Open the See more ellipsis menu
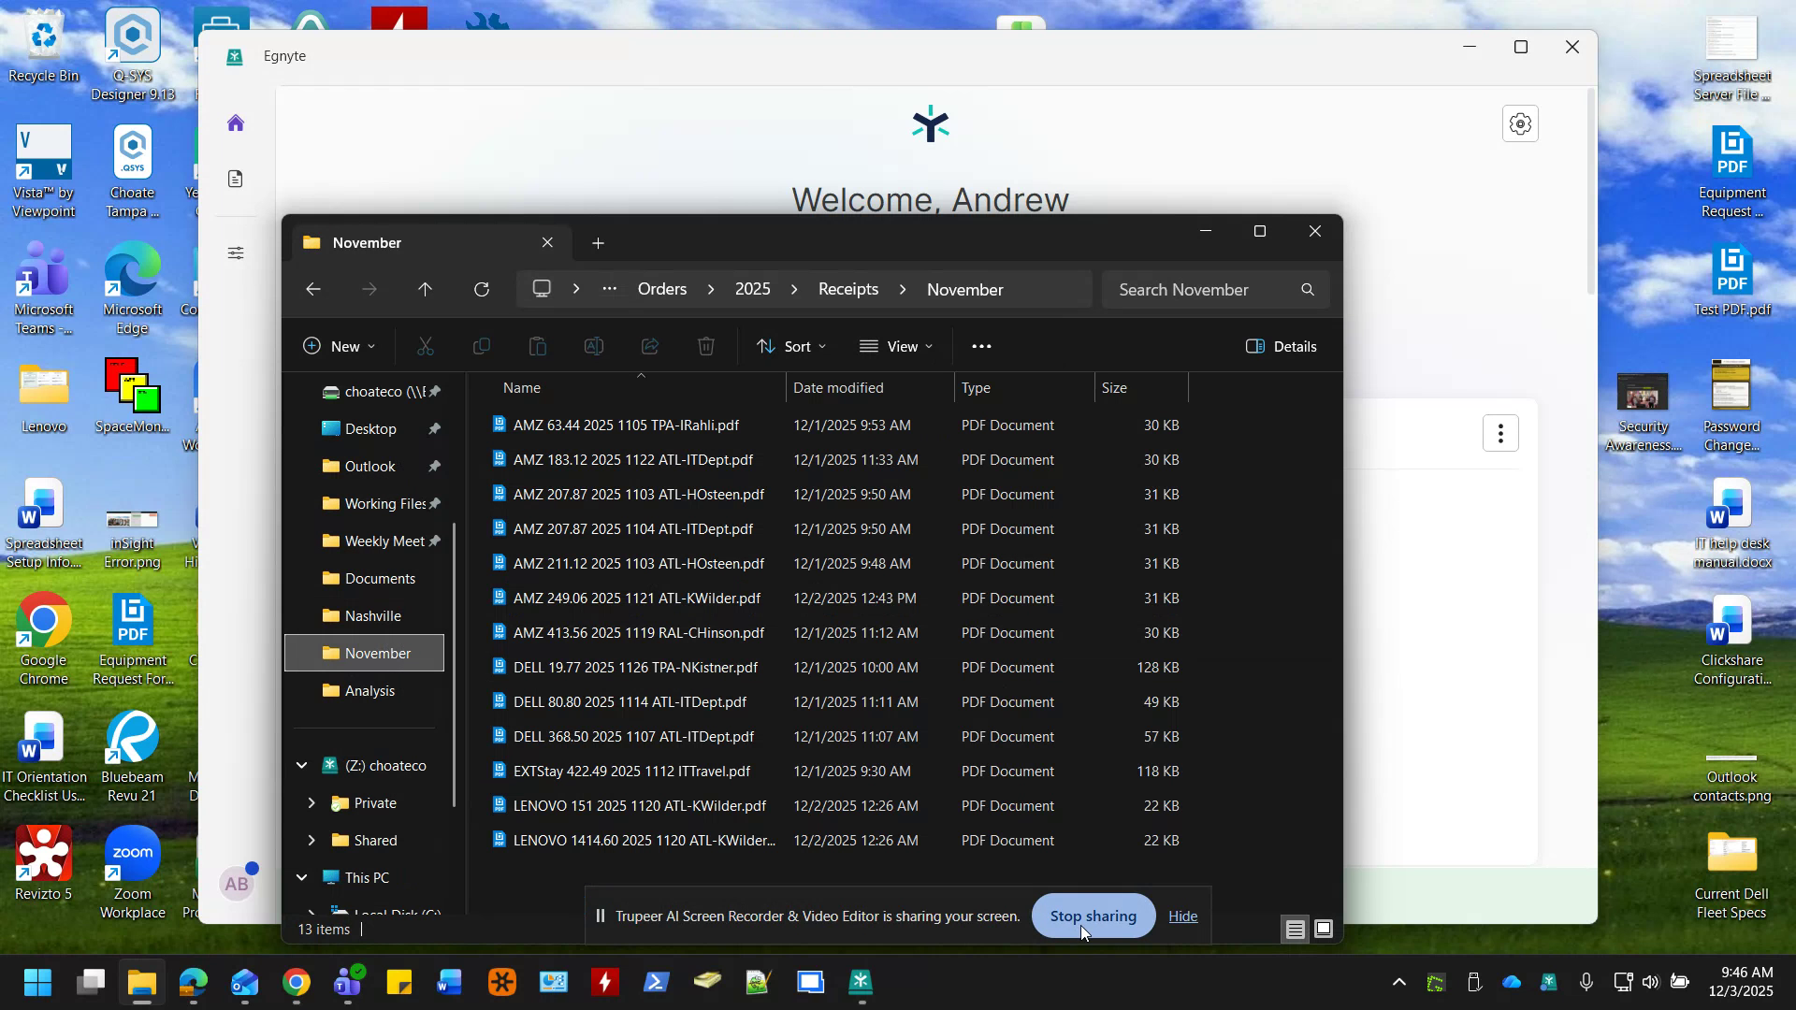 981,346
